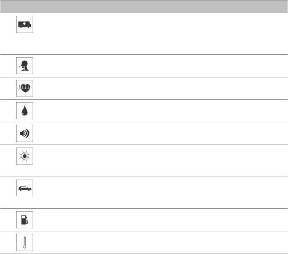Select the empty row beside the droplet icon

point(158,111)
